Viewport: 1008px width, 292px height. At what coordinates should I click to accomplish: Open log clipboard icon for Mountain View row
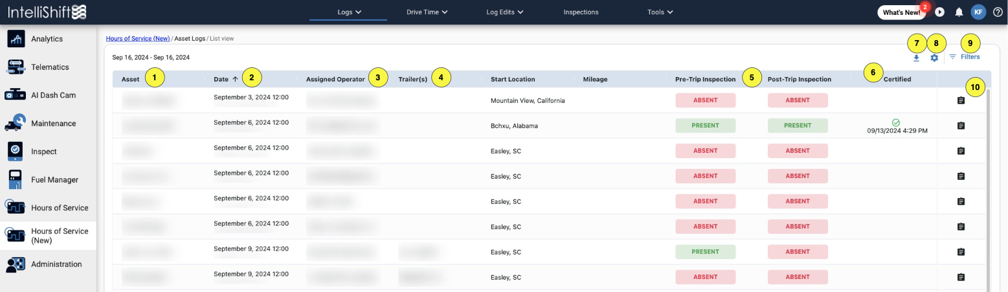tap(961, 101)
